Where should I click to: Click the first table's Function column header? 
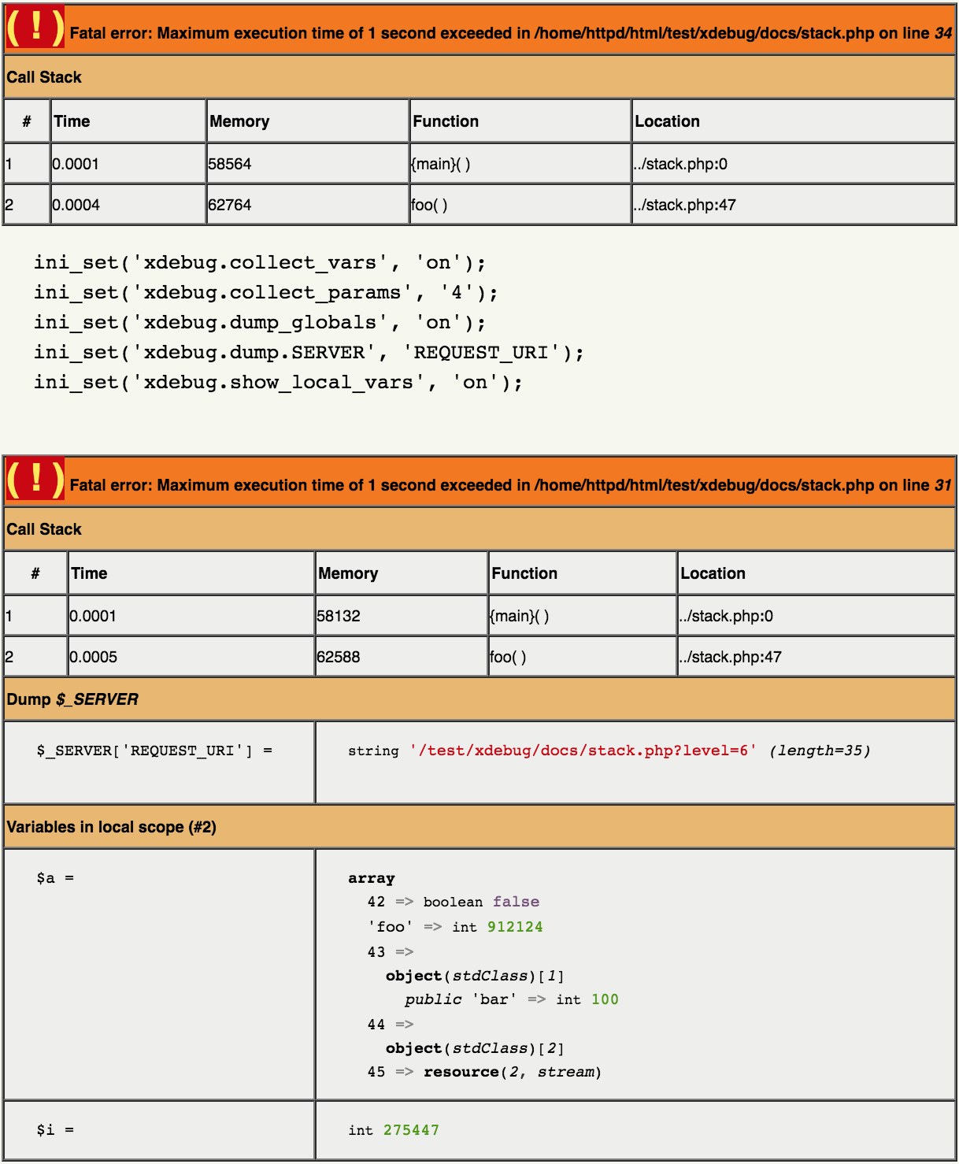(520, 121)
